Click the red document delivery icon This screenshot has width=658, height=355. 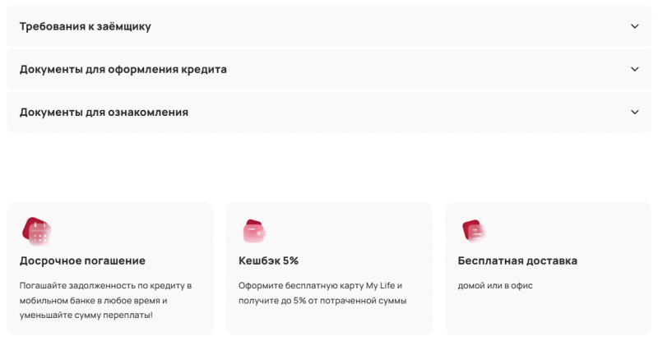click(473, 231)
